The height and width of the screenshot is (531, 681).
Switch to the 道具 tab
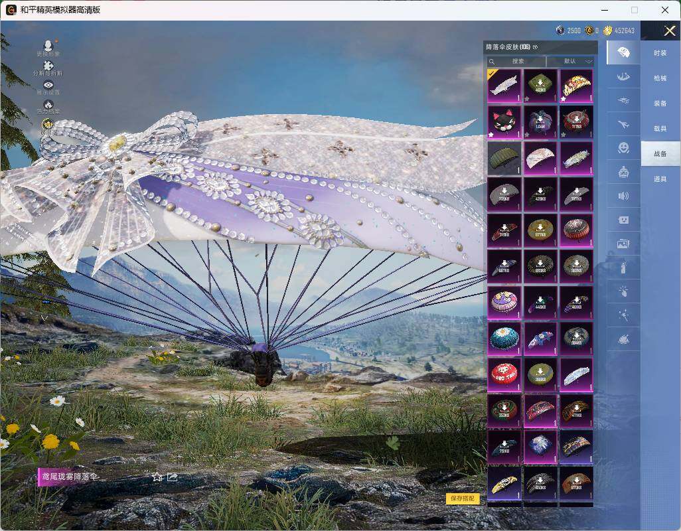click(x=660, y=179)
